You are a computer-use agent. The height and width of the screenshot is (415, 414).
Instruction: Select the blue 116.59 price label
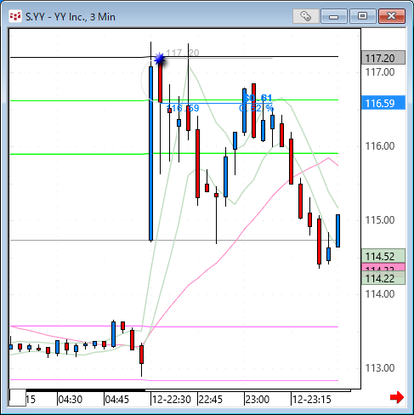click(383, 103)
